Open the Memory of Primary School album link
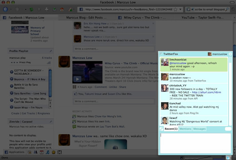The image size is (236, 160). click(x=38, y=31)
